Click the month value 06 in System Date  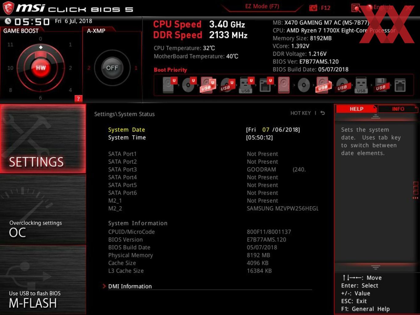pyautogui.click(x=279, y=130)
